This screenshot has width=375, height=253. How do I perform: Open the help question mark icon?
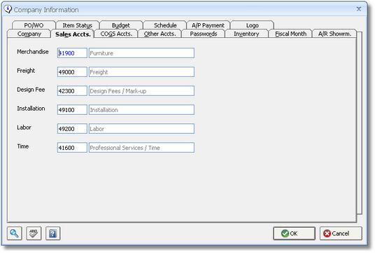click(53, 233)
